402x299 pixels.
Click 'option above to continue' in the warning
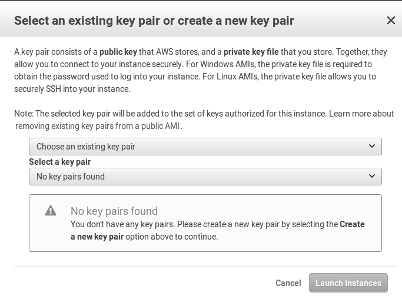coord(171,237)
